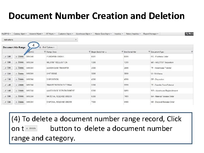This screenshot has height=153, width=204.
Task: Sort by Range Desc column header
Action: coord(52,52)
